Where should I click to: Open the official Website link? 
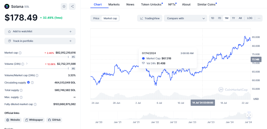tap(13, 120)
